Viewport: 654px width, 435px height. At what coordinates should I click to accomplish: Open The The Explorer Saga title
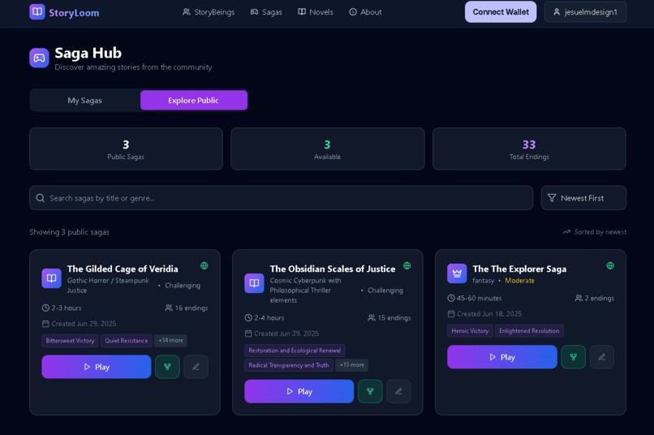point(519,269)
